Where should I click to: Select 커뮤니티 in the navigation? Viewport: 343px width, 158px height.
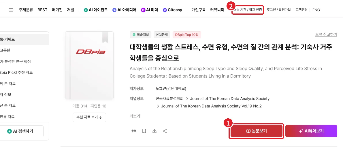point(217,10)
